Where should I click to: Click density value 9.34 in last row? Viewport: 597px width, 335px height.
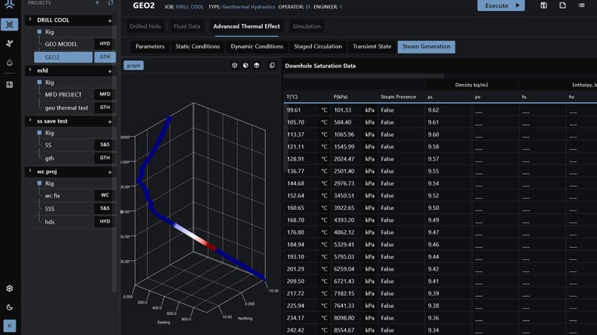tap(433, 330)
